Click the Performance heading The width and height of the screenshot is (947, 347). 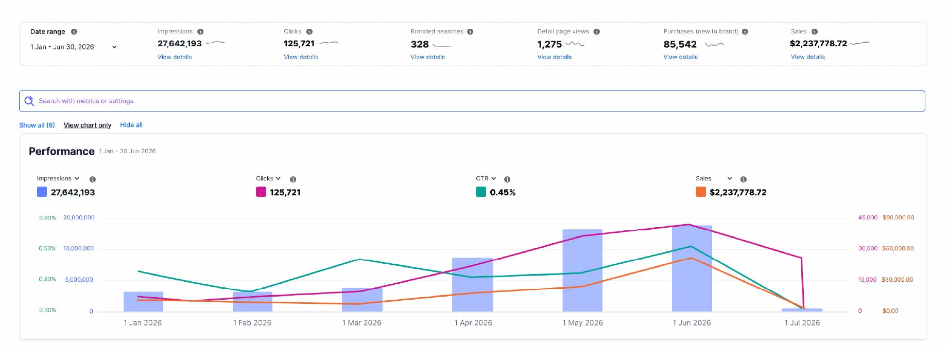pyautogui.click(x=62, y=151)
